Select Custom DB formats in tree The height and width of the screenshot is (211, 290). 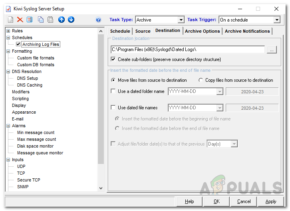[x=36, y=65]
